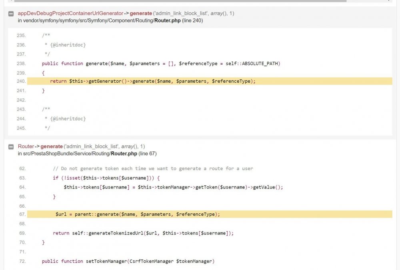The image size is (400, 270).
Task: Click Router.php (line 67) file reference
Action: 134,154
